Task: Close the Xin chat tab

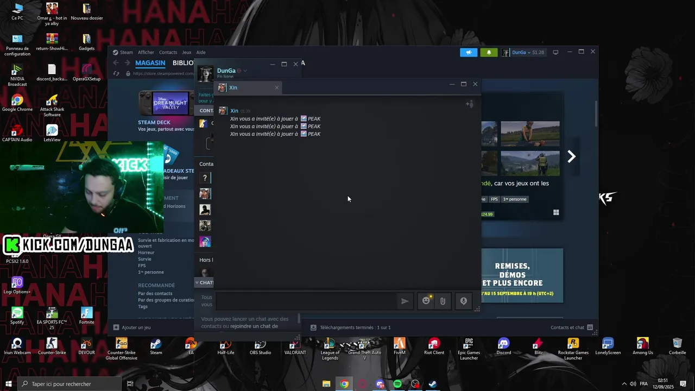Action: coord(276,87)
